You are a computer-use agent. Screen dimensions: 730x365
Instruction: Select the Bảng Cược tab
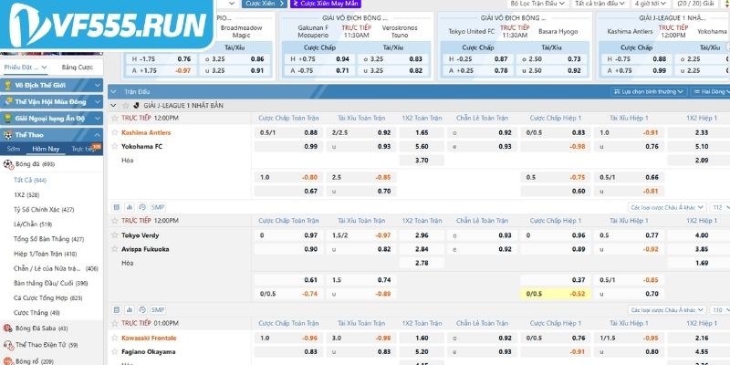click(x=76, y=68)
